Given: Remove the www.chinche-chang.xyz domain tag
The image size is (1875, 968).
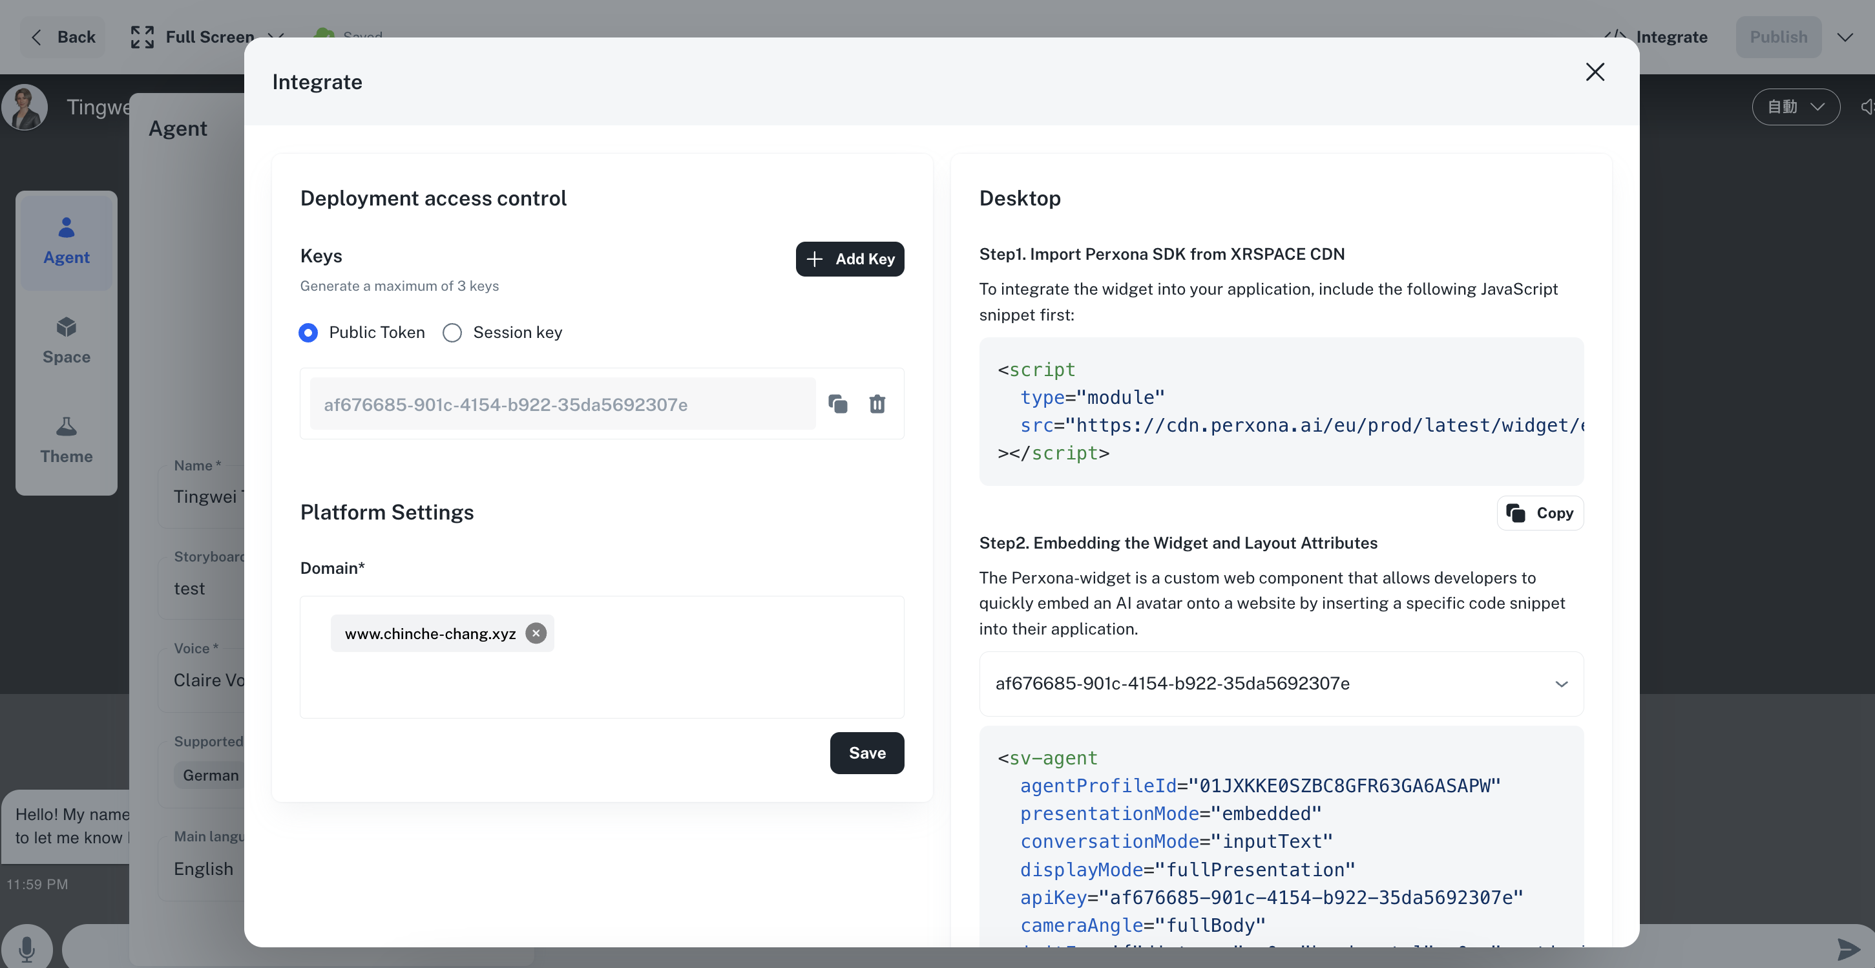Looking at the screenshot, I should click(536, 633).
